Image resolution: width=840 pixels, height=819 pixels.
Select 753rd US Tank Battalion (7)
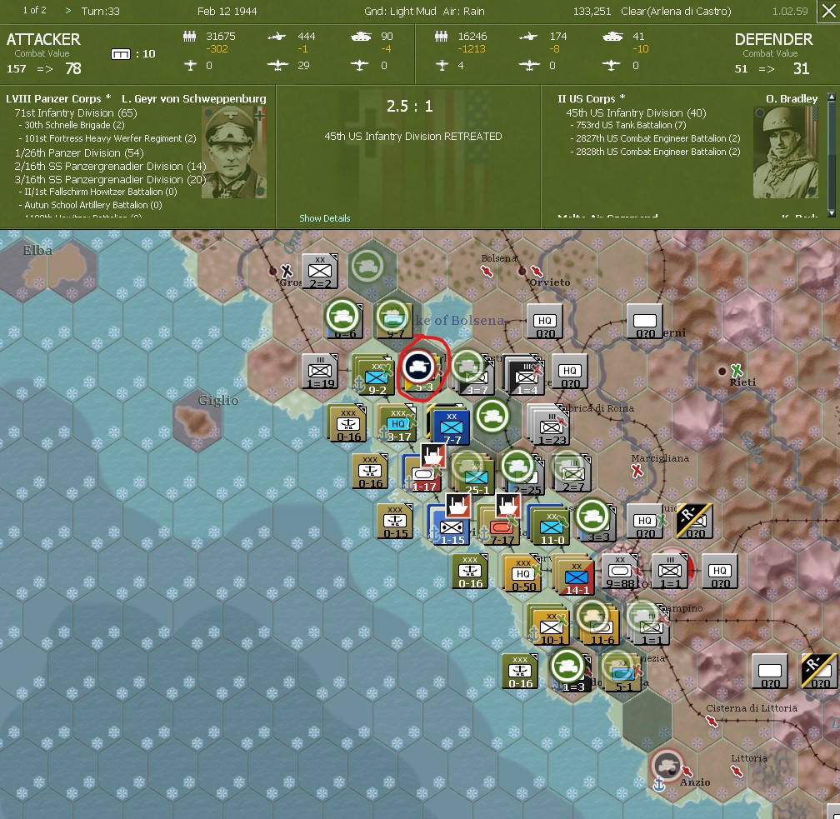click(x=628, y=125)
